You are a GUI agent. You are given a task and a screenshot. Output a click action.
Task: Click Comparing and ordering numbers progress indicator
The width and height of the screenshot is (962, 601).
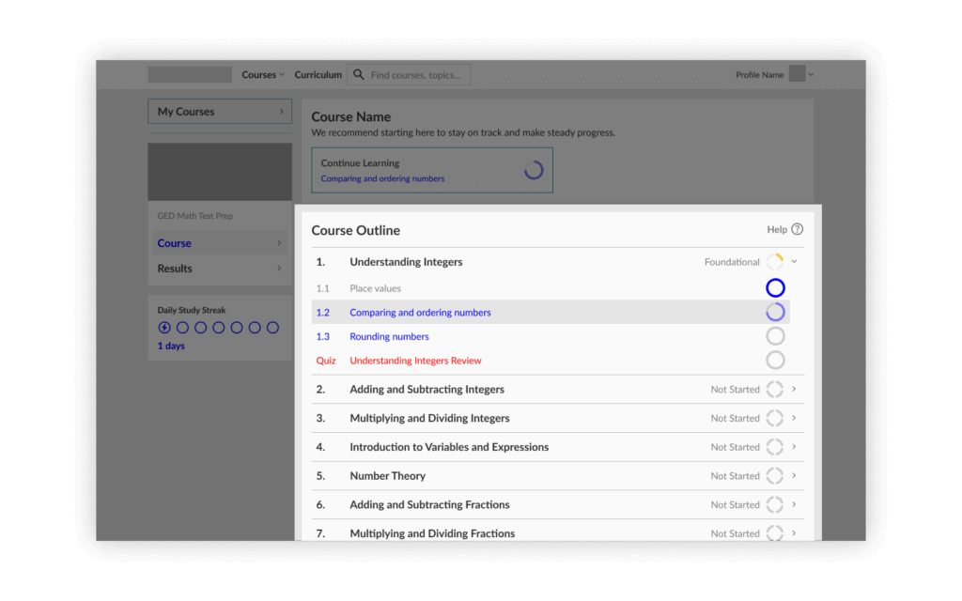coord(775,313)
